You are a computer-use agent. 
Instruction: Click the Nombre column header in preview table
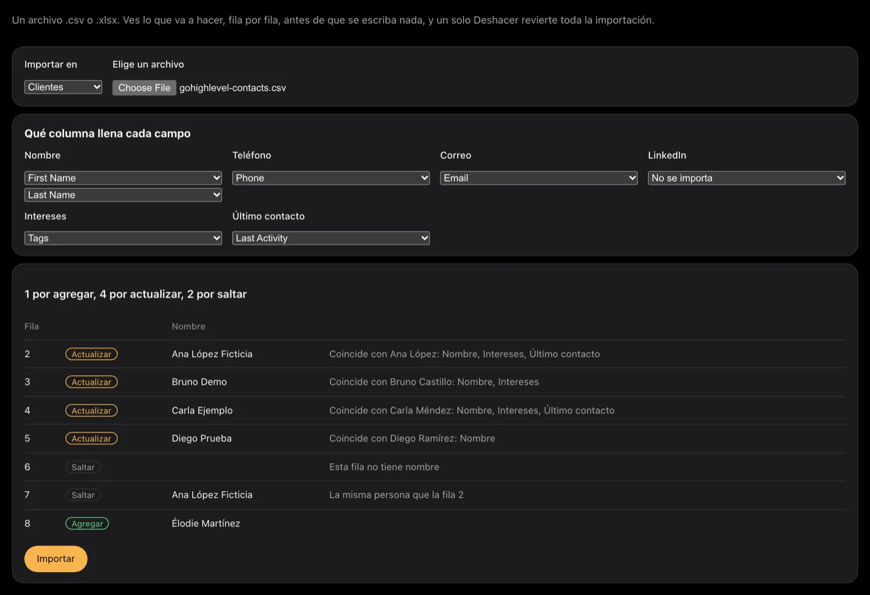(x=188, y=326)
